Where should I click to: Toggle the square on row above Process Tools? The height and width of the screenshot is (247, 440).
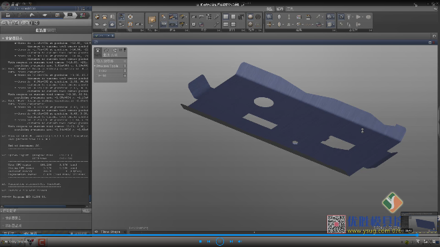(x=125, y=61)
